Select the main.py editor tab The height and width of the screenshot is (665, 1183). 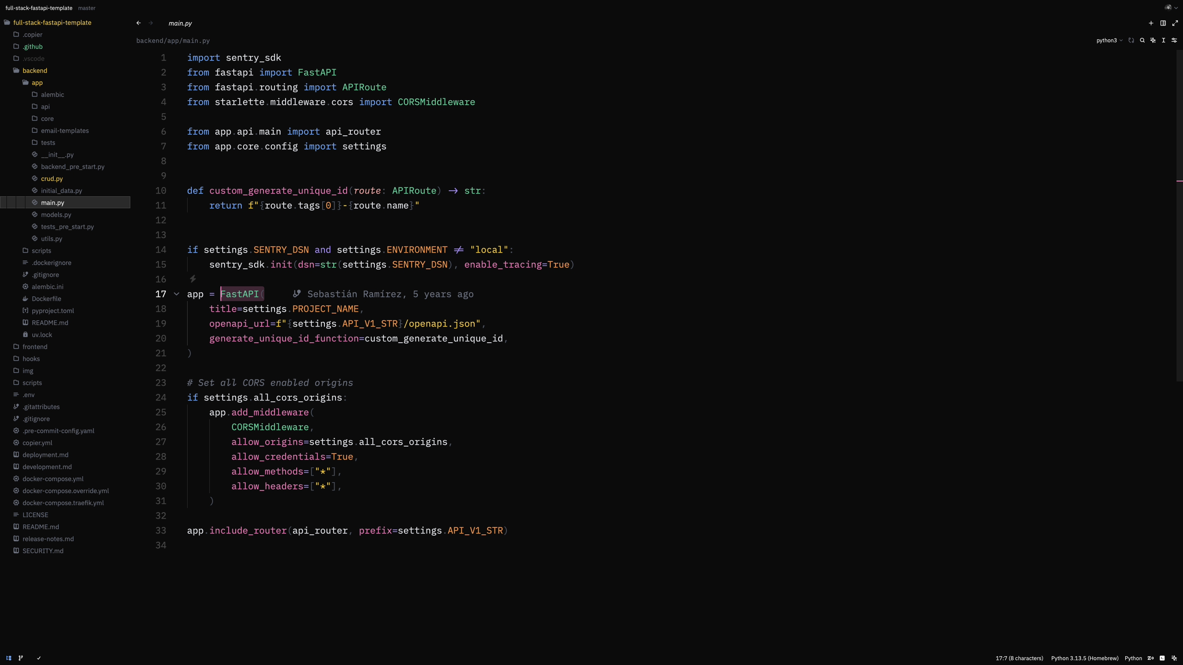click(x=180, y=23)
